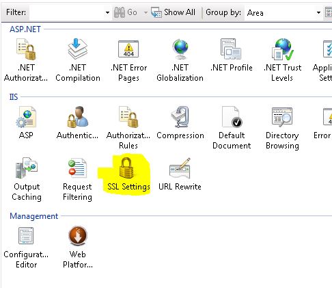Screen dimensions: 332x288
Task: Open the URL Rewrite feature
Action: point(180,174)
